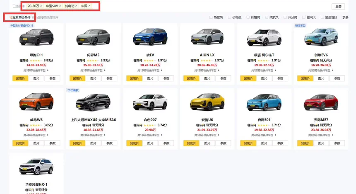Open the MAXUS 大家MIFA6 car thumbnail

pos(93,102)
